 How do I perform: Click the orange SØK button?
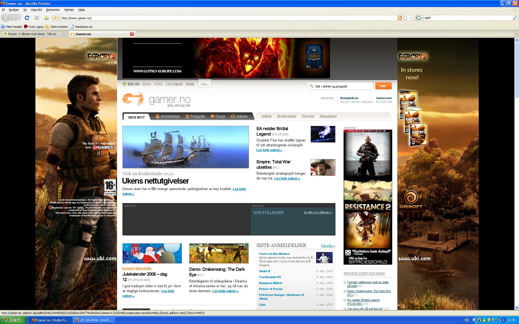coord(383,86)
